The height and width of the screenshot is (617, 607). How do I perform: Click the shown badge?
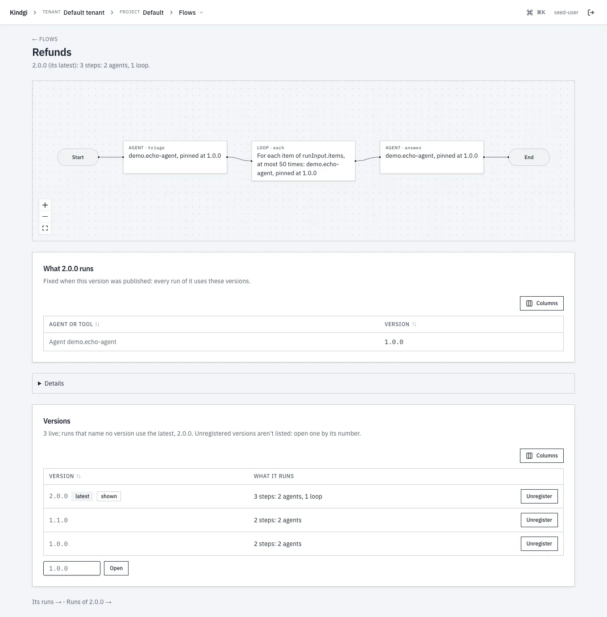109,496
